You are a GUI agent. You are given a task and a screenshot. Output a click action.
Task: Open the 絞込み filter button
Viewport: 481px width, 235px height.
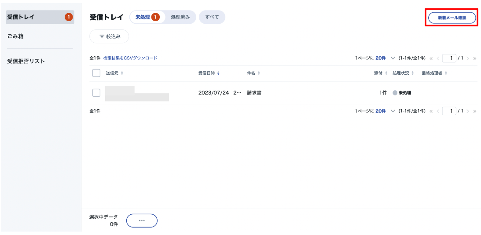point(109,37)
